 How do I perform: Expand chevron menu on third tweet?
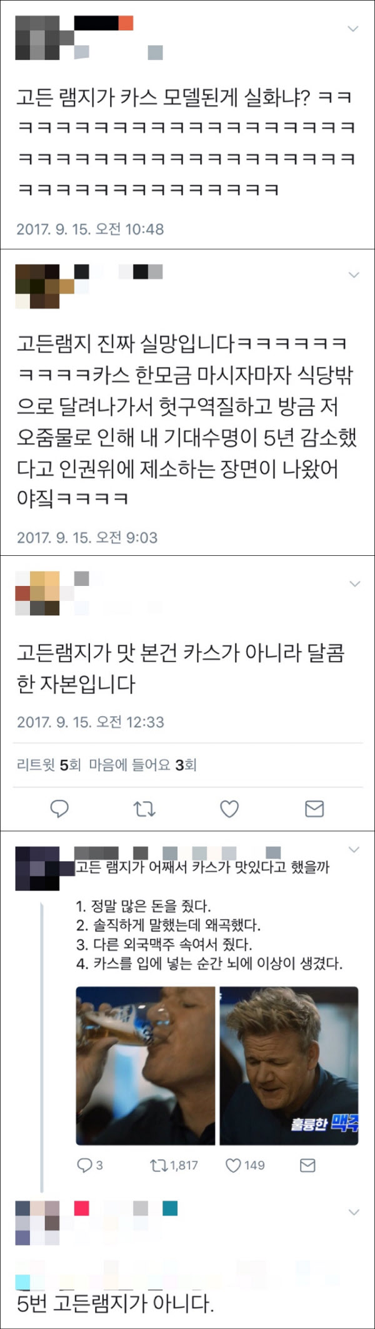click(354, 583)
